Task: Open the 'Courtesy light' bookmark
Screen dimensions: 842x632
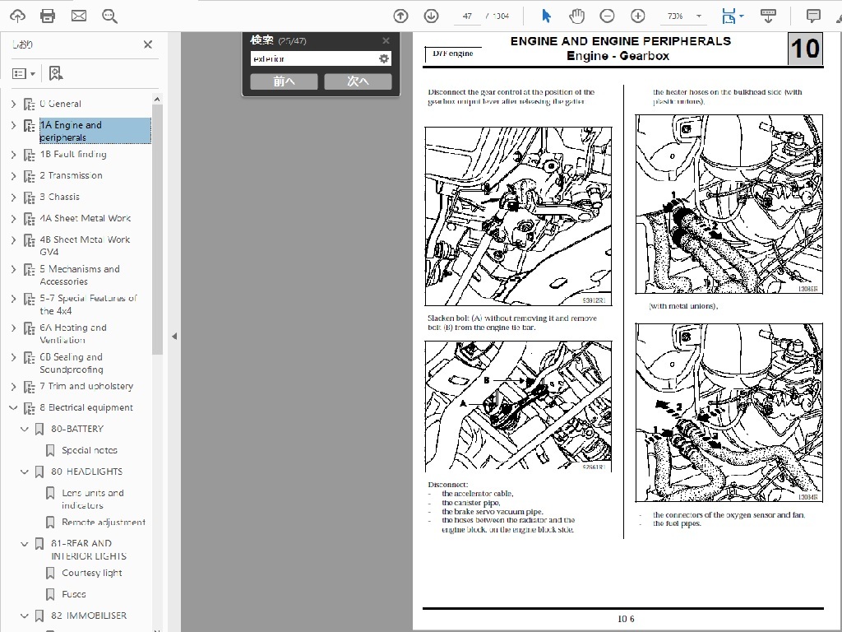Action: click(x=92, y=573)
